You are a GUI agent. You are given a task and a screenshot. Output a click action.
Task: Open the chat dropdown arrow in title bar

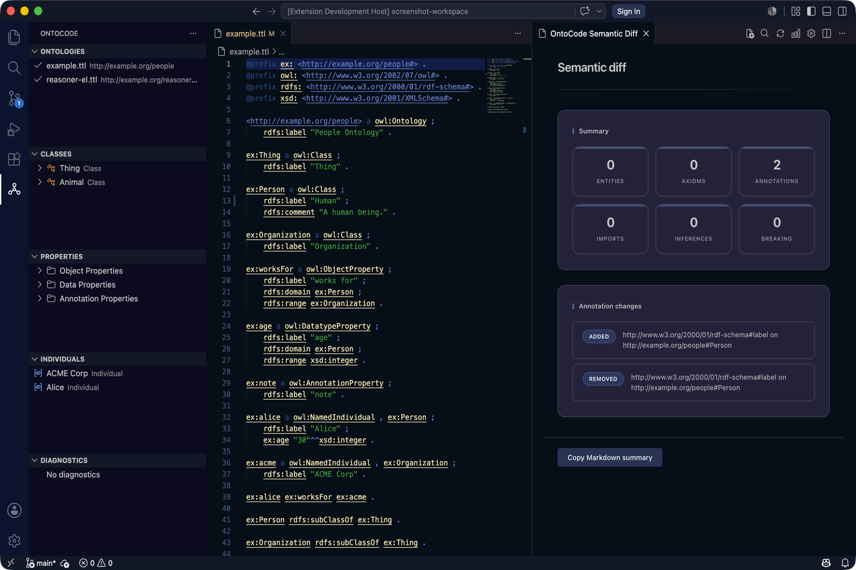599,11
